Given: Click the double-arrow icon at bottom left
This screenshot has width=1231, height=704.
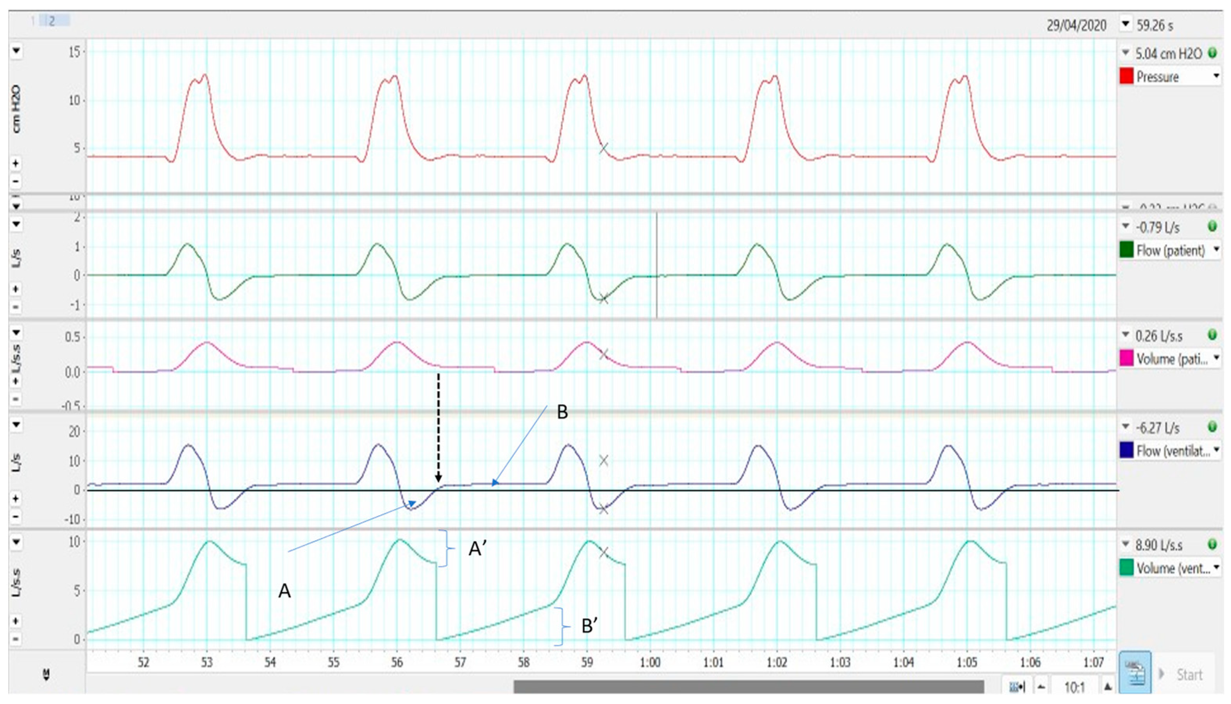Looking at the screenshot, I should (x=46, y=674).
